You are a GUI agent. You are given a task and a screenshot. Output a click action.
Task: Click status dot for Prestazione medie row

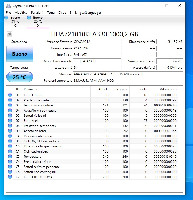(x=10, y=100)
